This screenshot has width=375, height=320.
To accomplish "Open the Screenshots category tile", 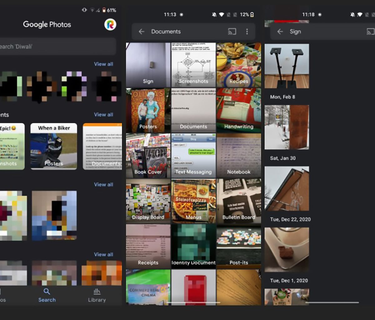I will (x=193, y=65).
